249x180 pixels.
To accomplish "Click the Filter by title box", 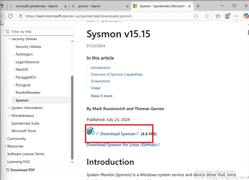I will [39, 32].
